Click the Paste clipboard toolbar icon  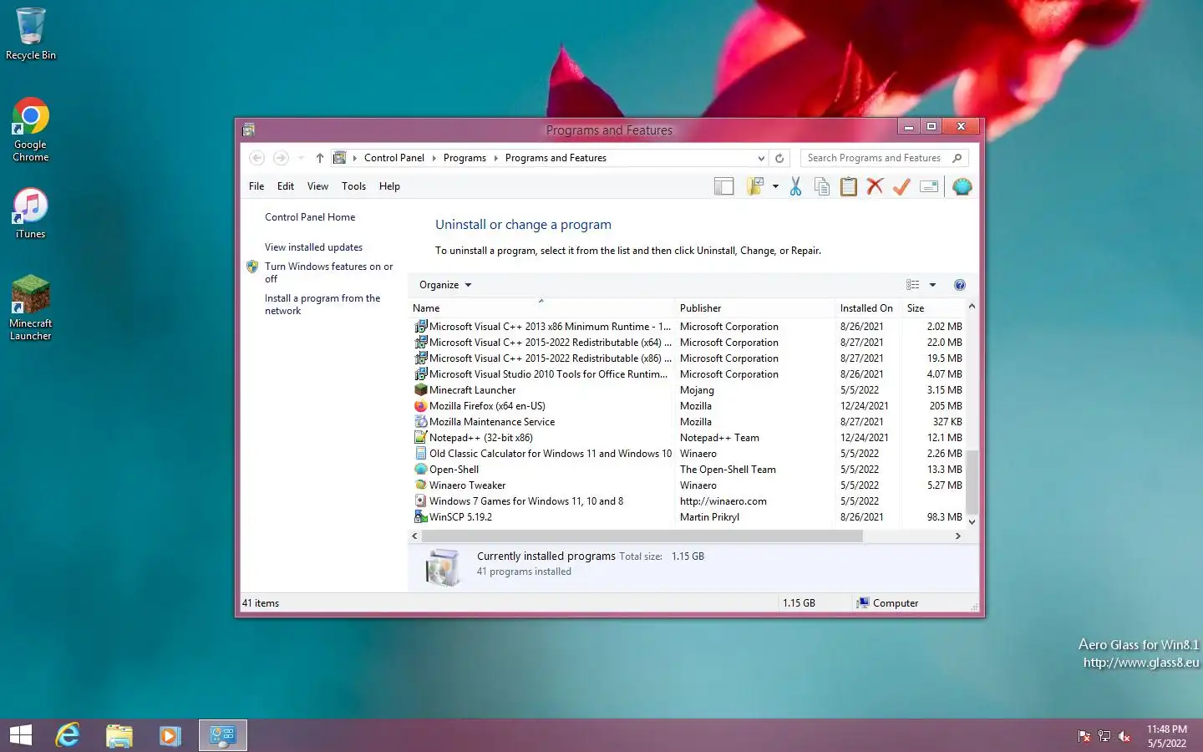click(x=849, y=186)
